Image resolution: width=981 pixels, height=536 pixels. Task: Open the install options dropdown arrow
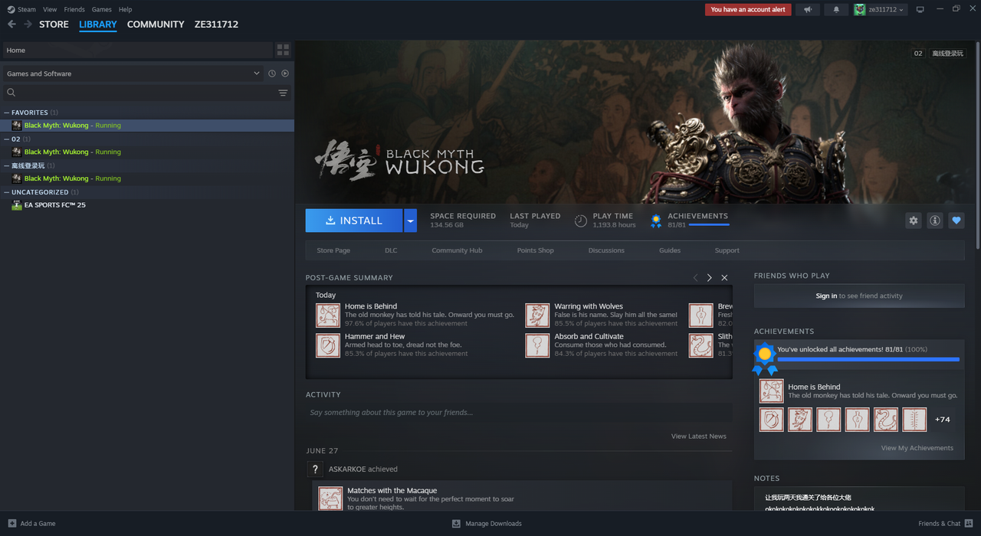click(410, 221)
